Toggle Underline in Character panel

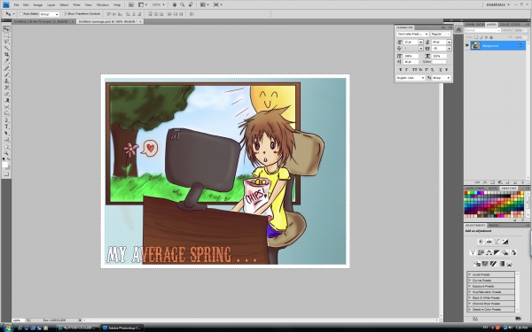(x=441, y=69)
